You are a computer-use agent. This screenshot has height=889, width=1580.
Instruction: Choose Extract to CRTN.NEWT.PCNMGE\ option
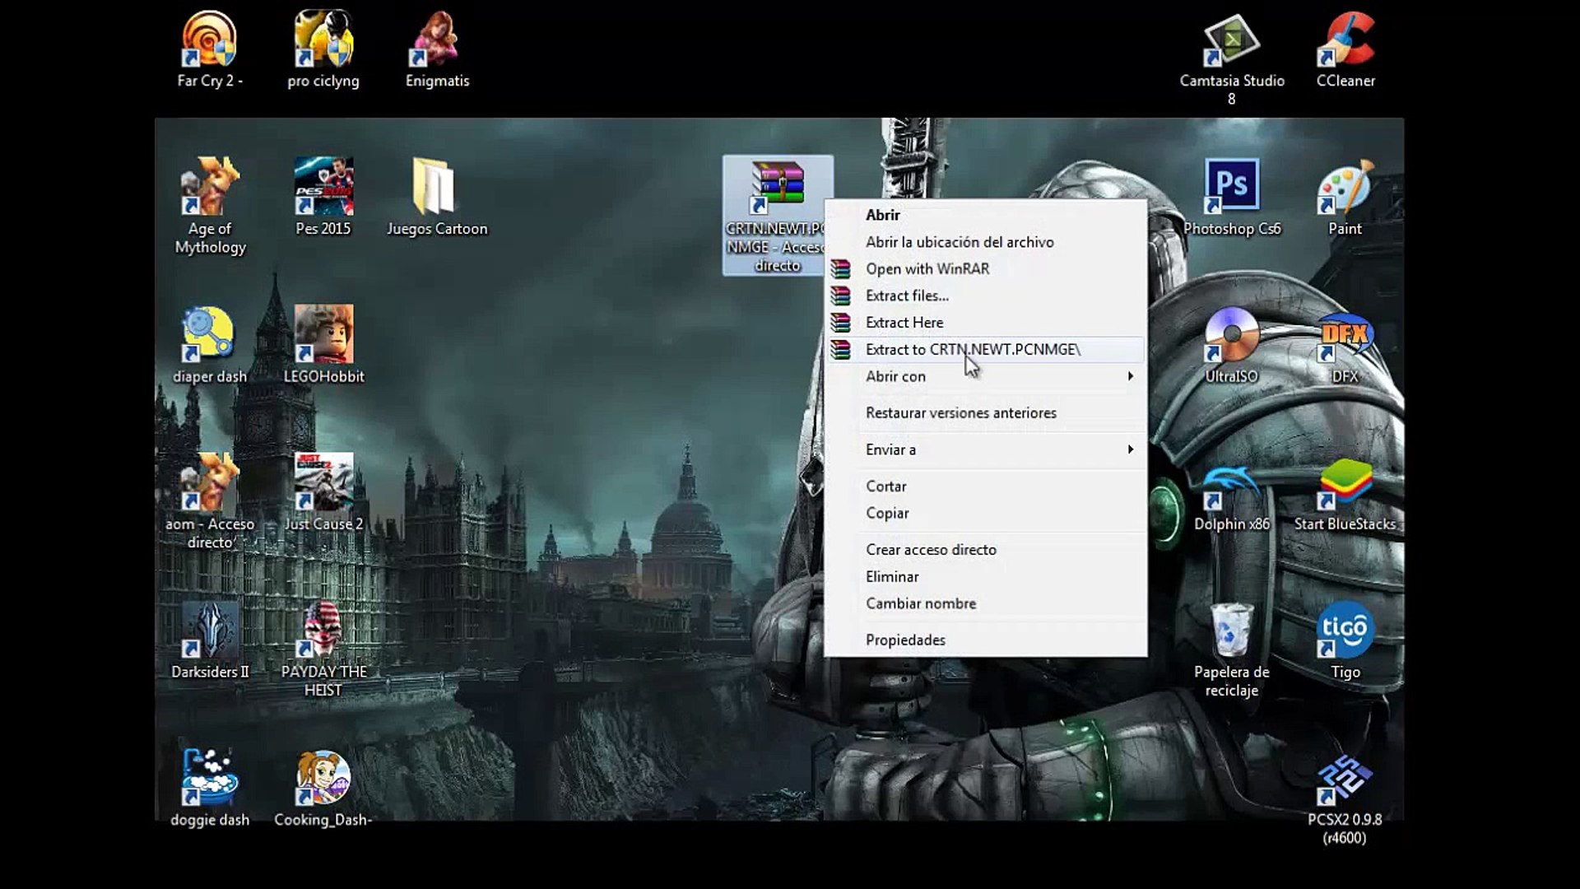[973, 350]
